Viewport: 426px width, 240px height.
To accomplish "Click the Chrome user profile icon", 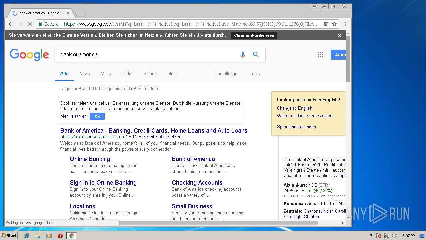I will pyautogui.click(x=314, y=6).
